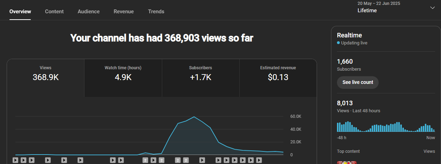
Task: Show the Watch time (hours) metric card
Action: pyautogui.click(x=123, y=78)
